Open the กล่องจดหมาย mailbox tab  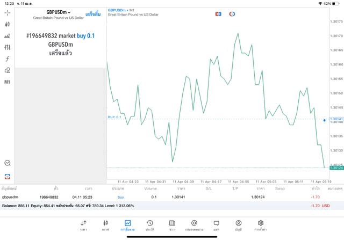click(194, 226)
